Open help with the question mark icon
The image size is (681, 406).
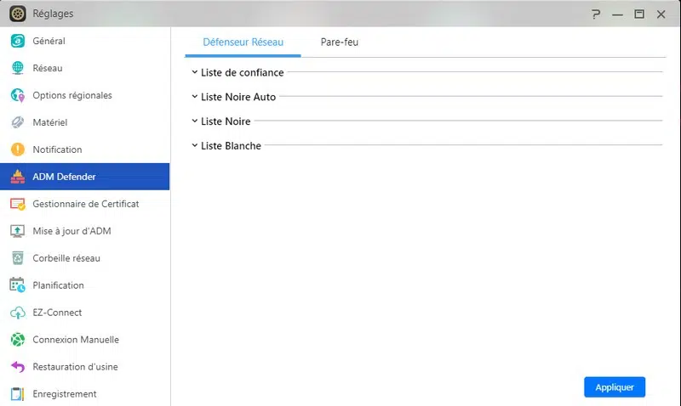click(596, 14)
